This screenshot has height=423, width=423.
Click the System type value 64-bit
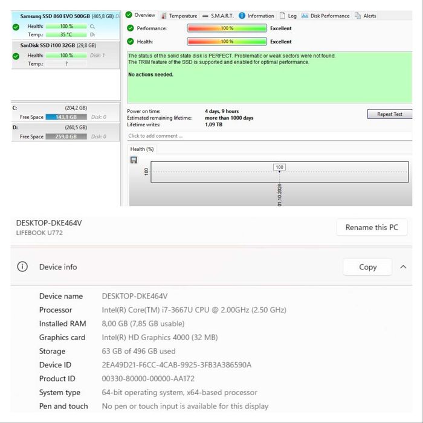[179, 392]
